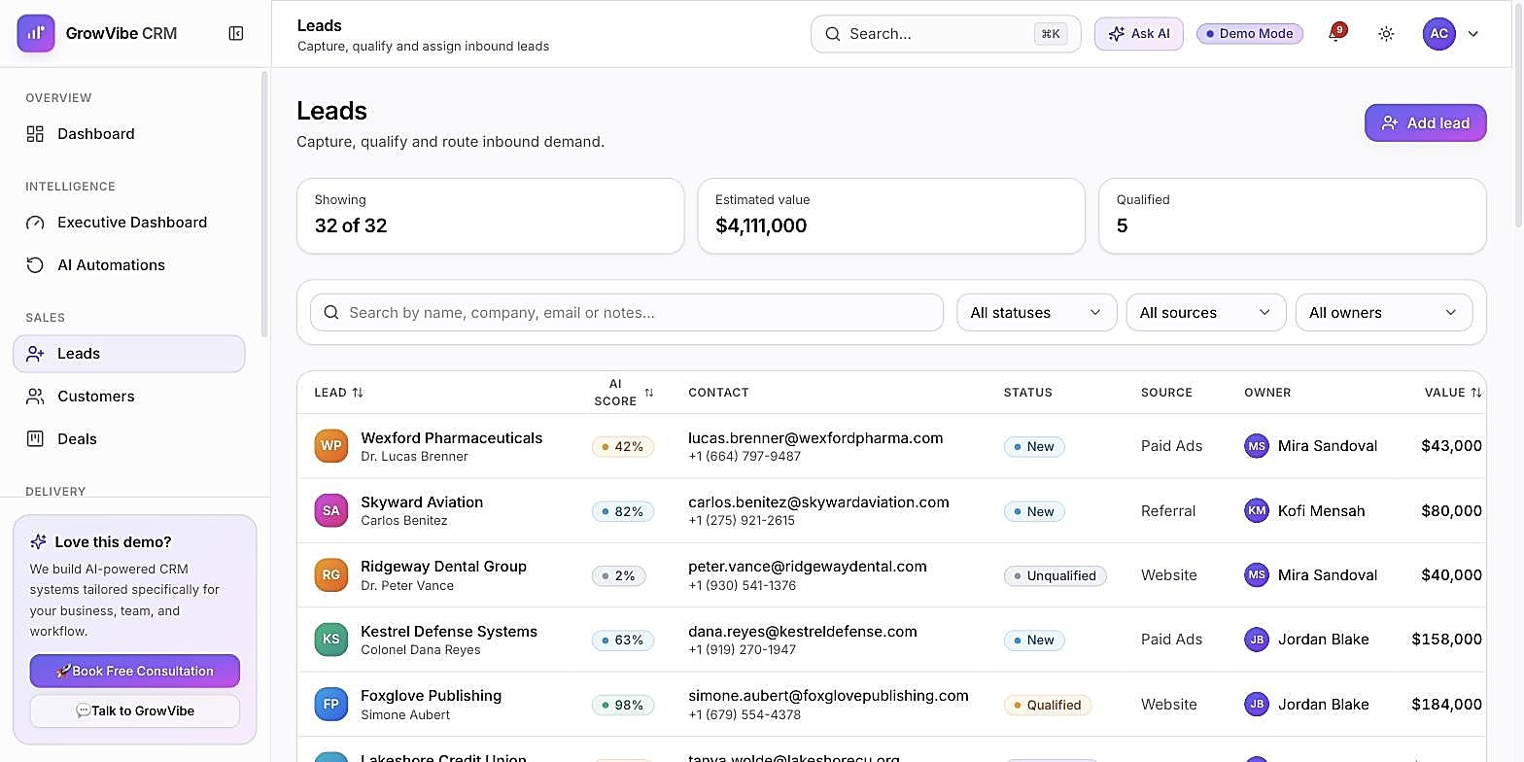The width and height of the screenshot is (1524, 762).
Task: Click Foxglove row's JB owner avatar
Action: (1257, 704)
